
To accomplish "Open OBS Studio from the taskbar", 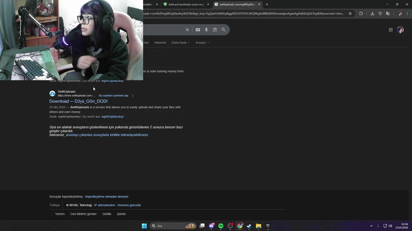I will [230, 226].
